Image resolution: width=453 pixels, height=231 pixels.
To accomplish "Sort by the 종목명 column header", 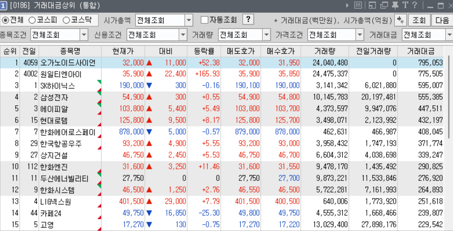I will (70, 51).
